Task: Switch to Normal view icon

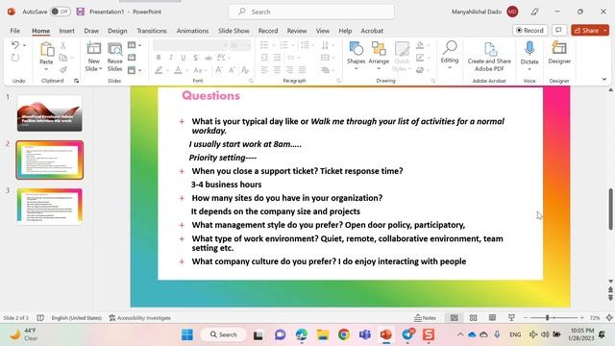Action: 454,318
